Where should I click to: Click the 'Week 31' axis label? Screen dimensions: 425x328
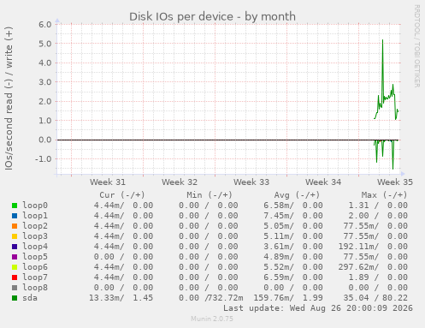[x=108, y=182]
